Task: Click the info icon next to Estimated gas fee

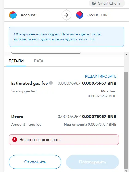Action: tap(51, 83)
